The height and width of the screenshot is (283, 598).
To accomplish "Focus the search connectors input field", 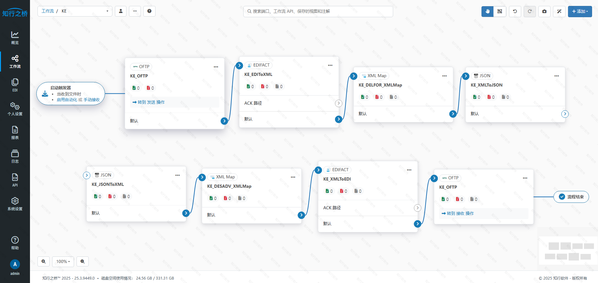I will [x=318, y=11].
